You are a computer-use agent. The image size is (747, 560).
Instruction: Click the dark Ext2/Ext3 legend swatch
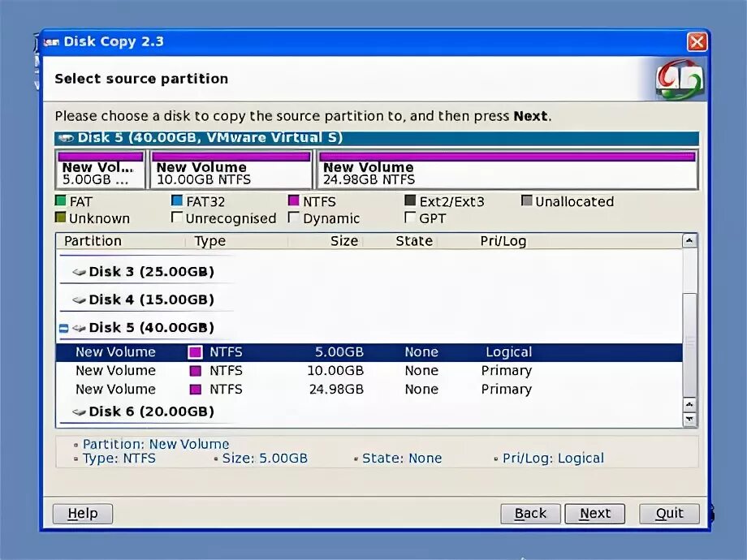pyautogui.click(x=410, y=200)
